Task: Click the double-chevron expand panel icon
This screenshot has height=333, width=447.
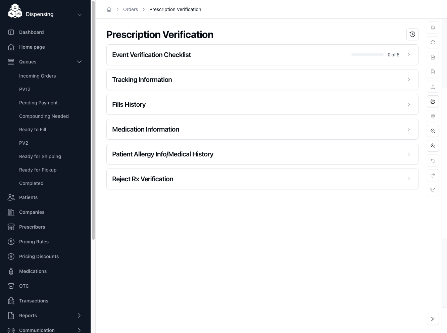Action: (433, 319)
